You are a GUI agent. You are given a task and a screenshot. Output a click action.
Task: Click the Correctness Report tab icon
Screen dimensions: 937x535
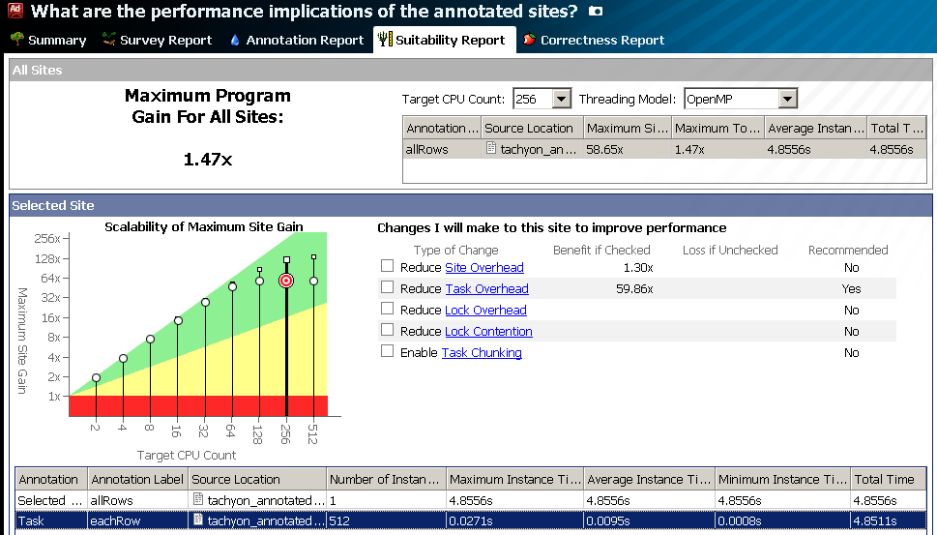click(x=529, y=40)
